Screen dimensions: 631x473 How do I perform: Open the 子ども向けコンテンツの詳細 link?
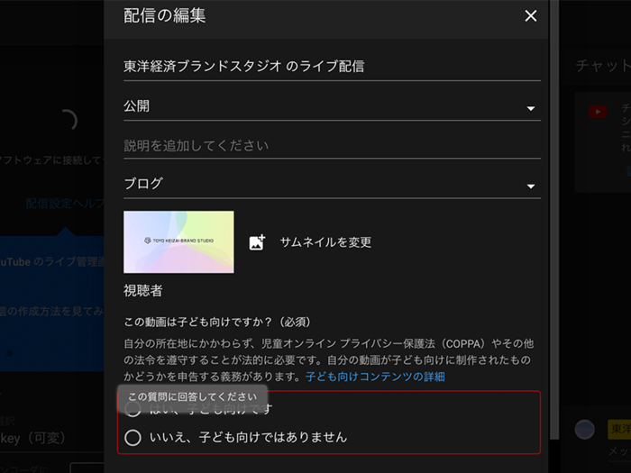[x=374, y=377]
